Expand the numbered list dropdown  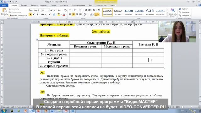click(x=78, y=10)
